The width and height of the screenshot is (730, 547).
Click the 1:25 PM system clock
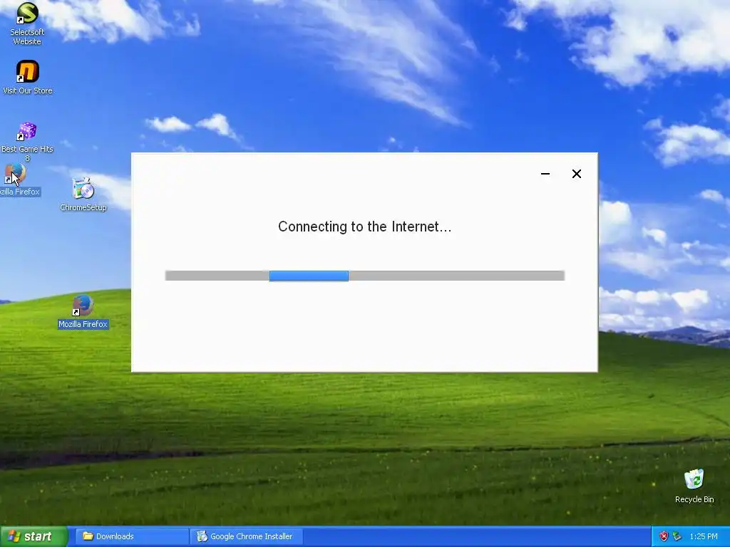coord(704,536)
